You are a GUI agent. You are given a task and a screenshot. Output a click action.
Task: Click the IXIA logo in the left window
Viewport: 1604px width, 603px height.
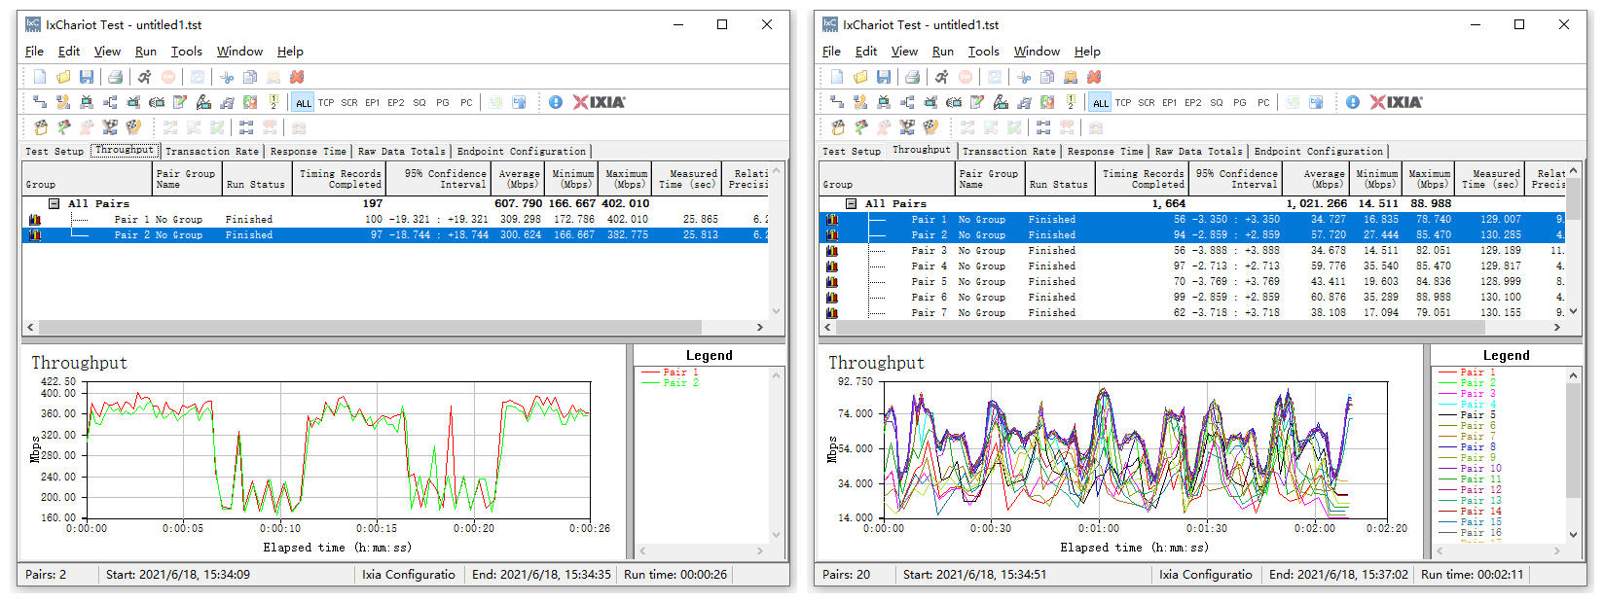[x=600, y=102]
